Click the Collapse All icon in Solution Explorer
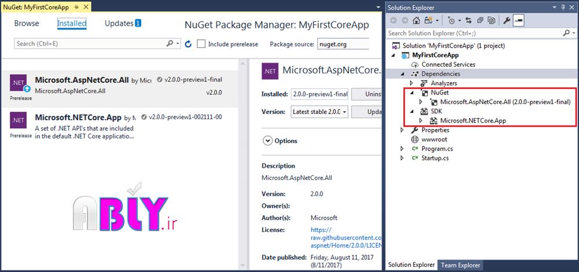Screen dimensions: 579x272 click(480, 21)
